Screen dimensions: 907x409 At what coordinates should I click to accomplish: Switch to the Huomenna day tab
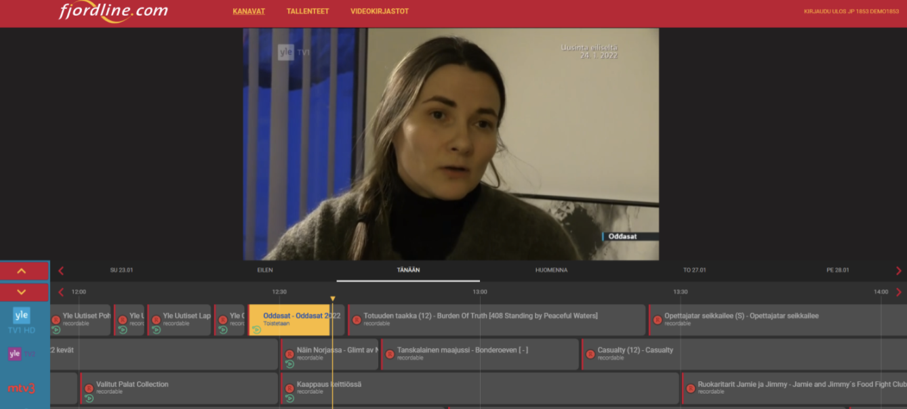click(x=551, y=270)
